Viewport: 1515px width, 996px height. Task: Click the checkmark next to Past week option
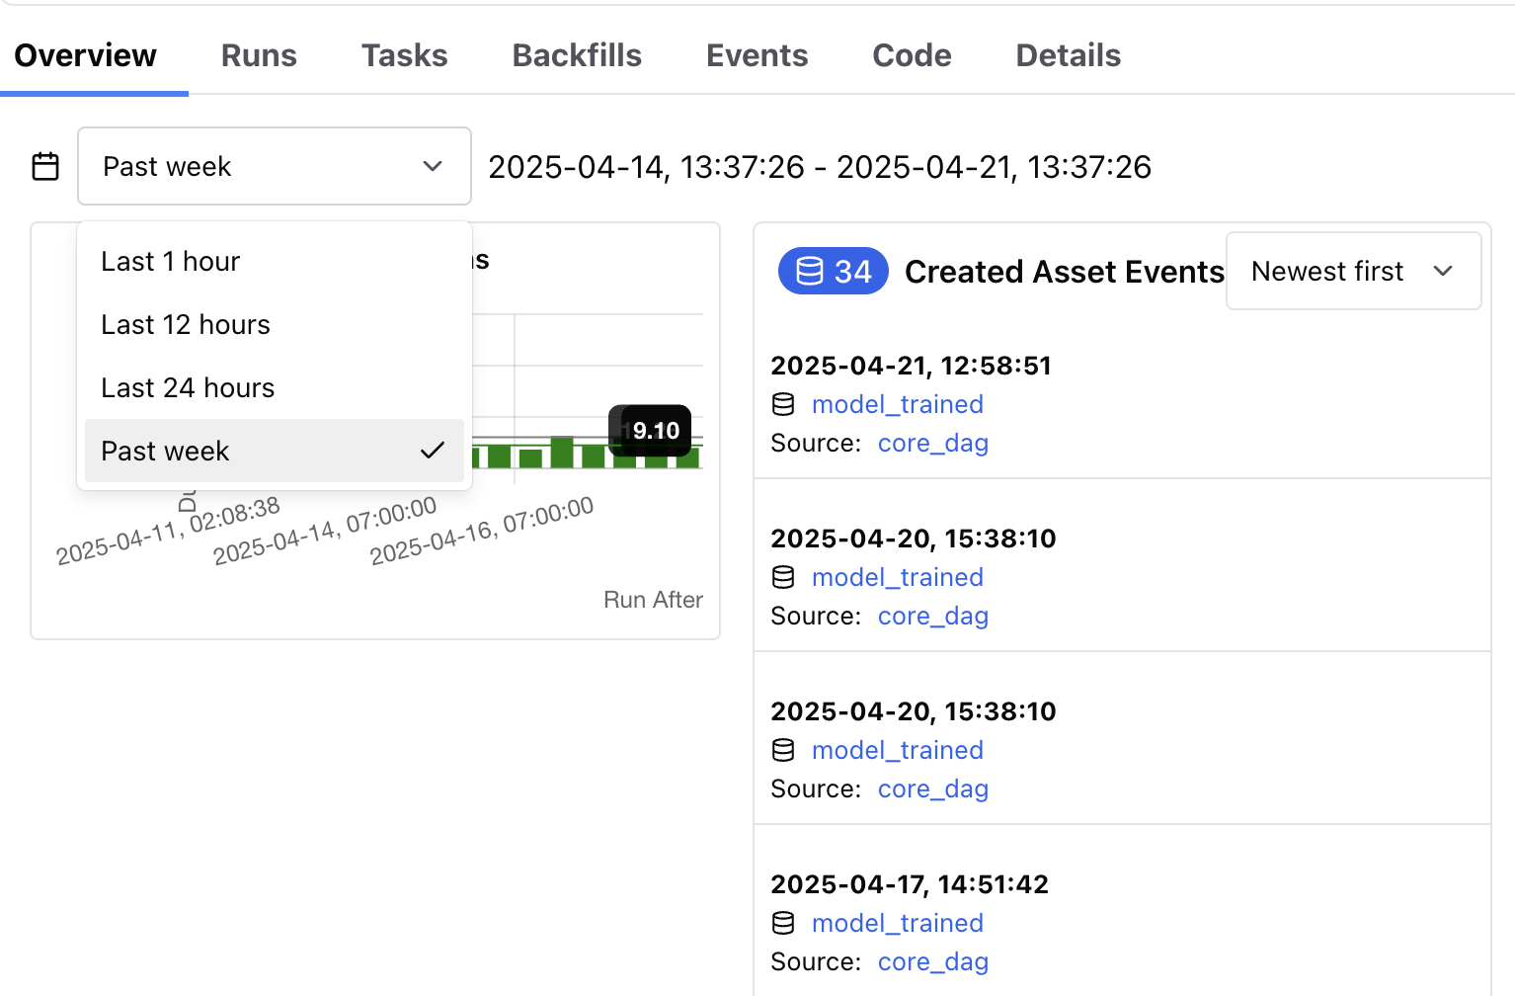[x=433, y=451]
